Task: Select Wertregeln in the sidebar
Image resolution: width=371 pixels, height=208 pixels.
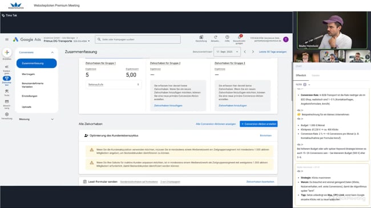Action: click(29, 74)
